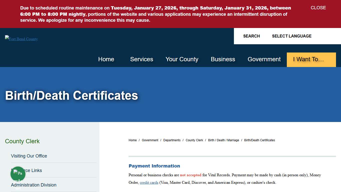Navigate to Departments via breadcrumb

[x=172, y=140]
